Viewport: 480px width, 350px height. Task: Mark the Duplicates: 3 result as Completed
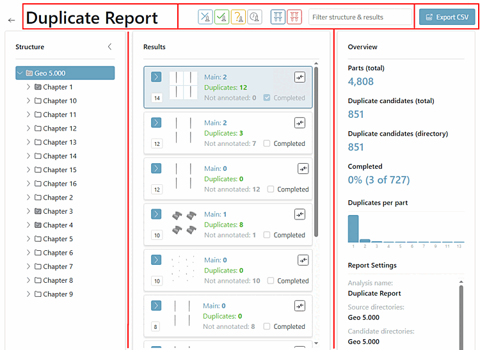(267, 143)
